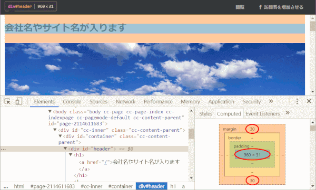Click the content size 960 × 31

tap(252, 155)
